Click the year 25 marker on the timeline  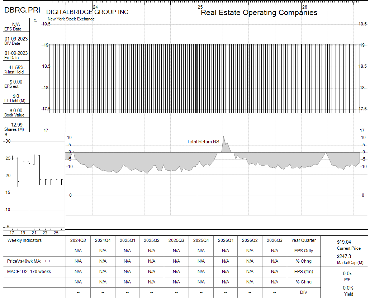(x=200, y=7)
